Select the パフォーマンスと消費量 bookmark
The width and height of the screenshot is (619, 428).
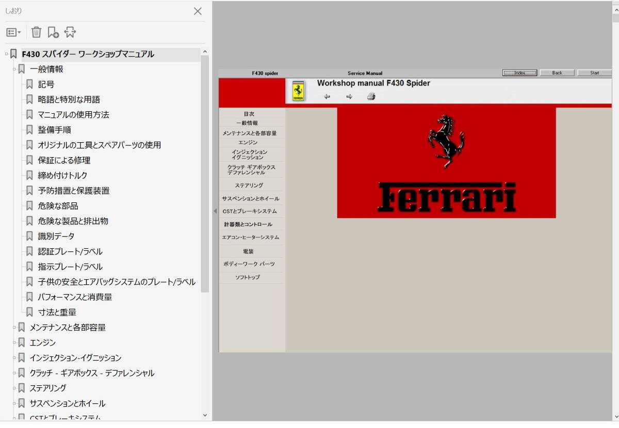[75, 297]
